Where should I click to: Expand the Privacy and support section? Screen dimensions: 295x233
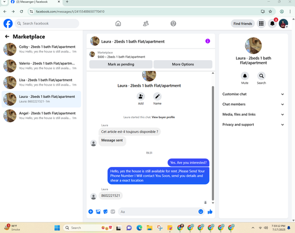[x=253, y=124]
